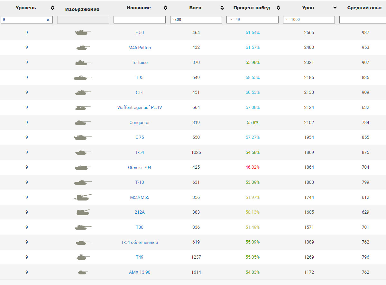Viewport: 386px width, 285px height.
Task: Toggle sort arrows beside Название header
Action: pos(166,8)
